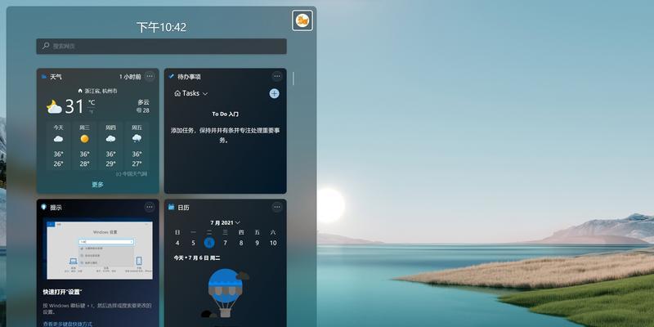Click the 快速打开"设置" tip heading
This screenshot has width=654, height=327.
pyautogui.click(x=63, y=292)
